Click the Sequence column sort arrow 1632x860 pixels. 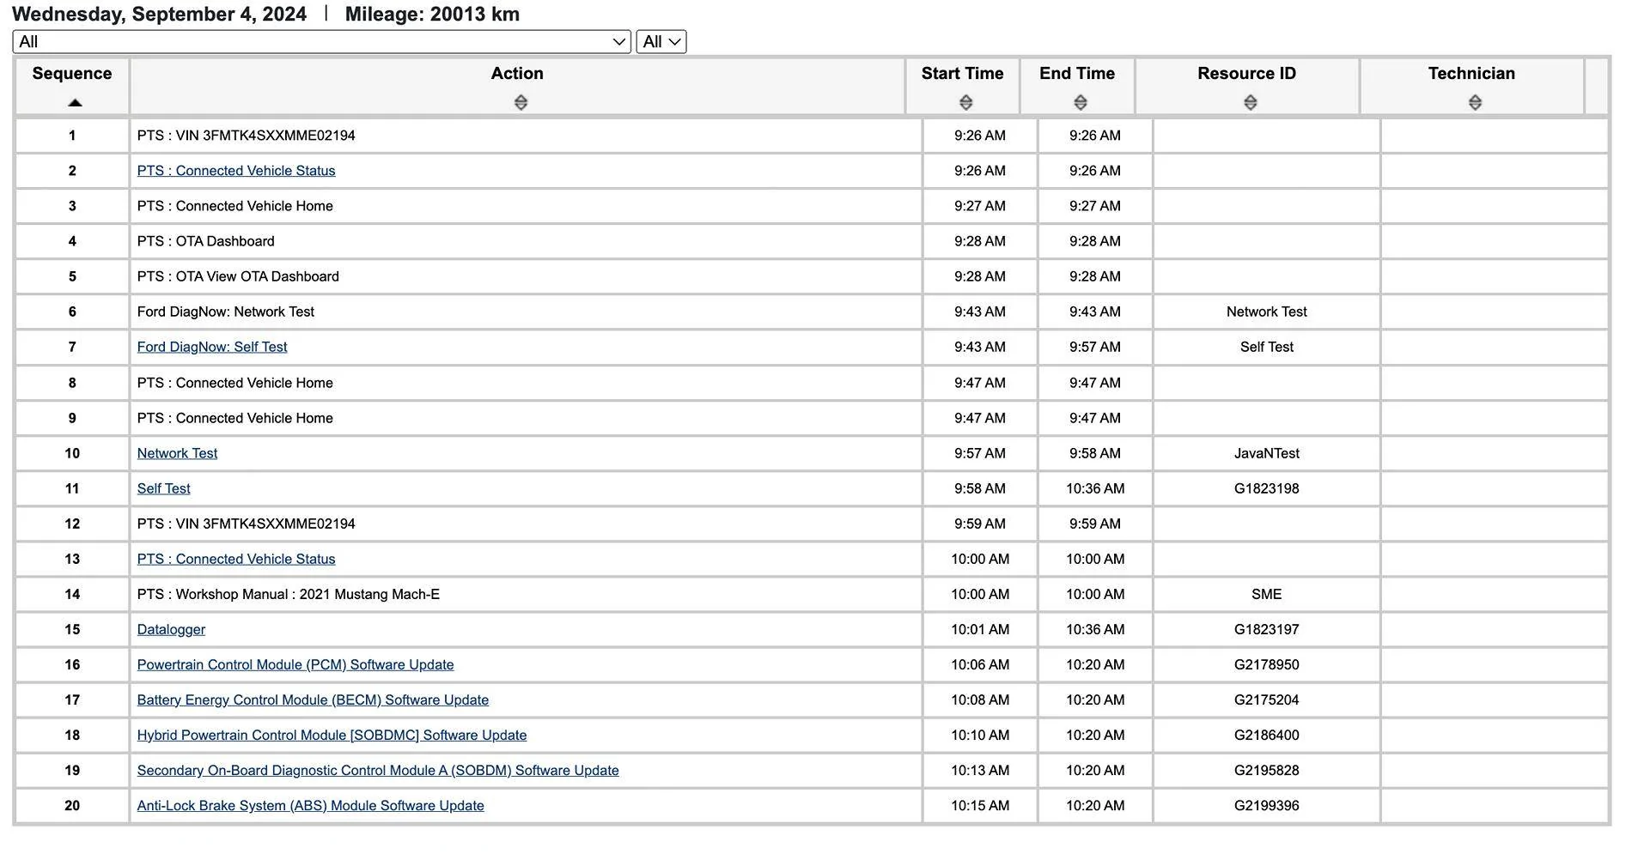click(75, 103)
